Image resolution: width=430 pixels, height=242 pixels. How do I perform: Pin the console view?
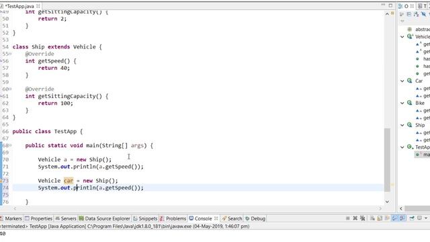point(412,218)
